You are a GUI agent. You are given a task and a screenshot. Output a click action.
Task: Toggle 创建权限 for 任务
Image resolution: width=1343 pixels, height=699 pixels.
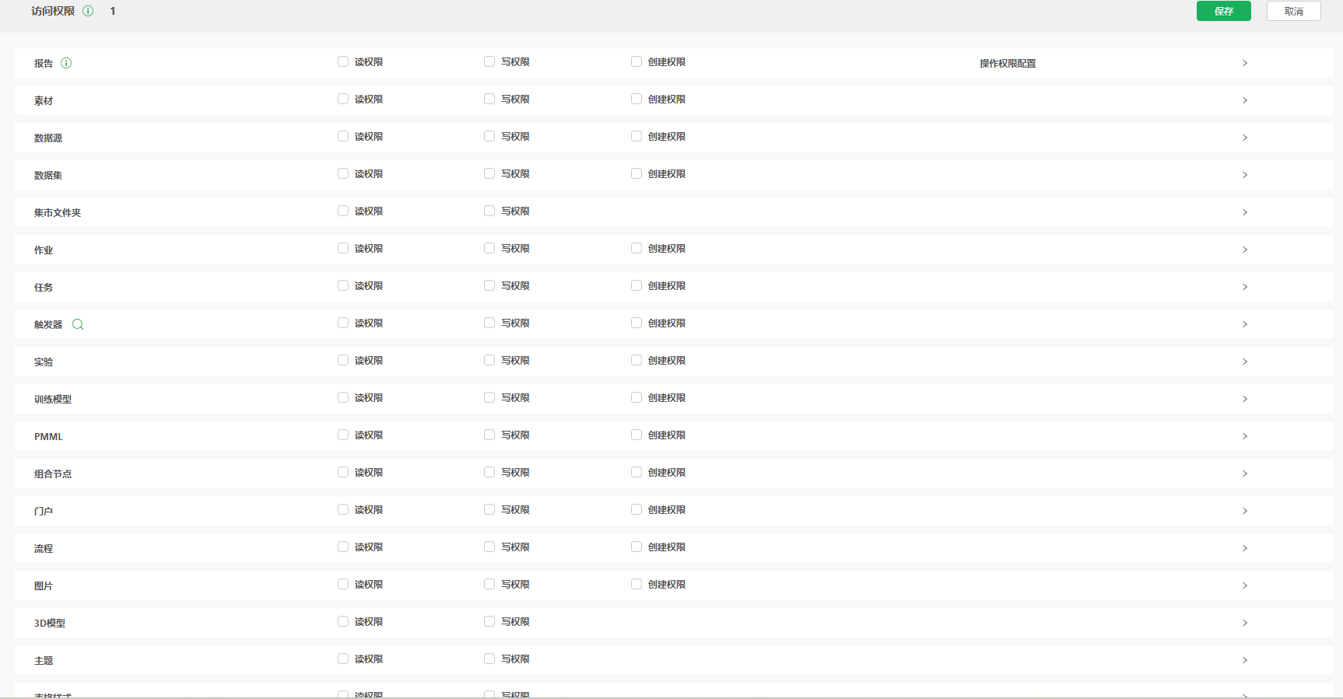pos(636,285)
